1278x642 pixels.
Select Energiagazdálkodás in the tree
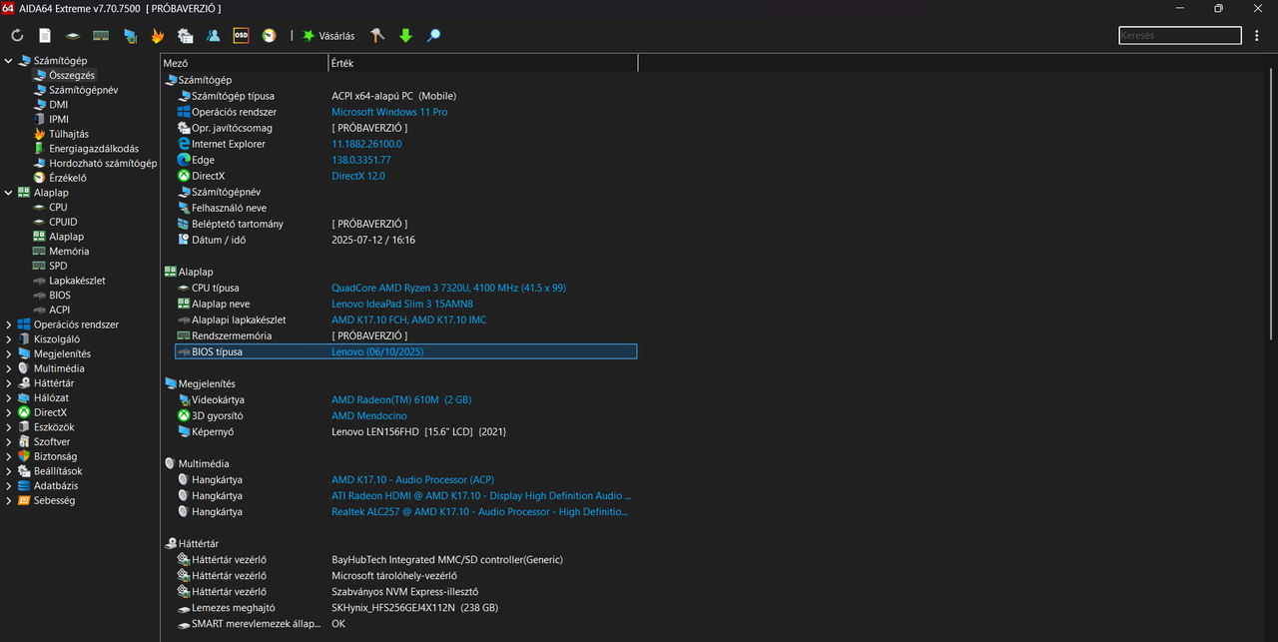tap(94, 149)
